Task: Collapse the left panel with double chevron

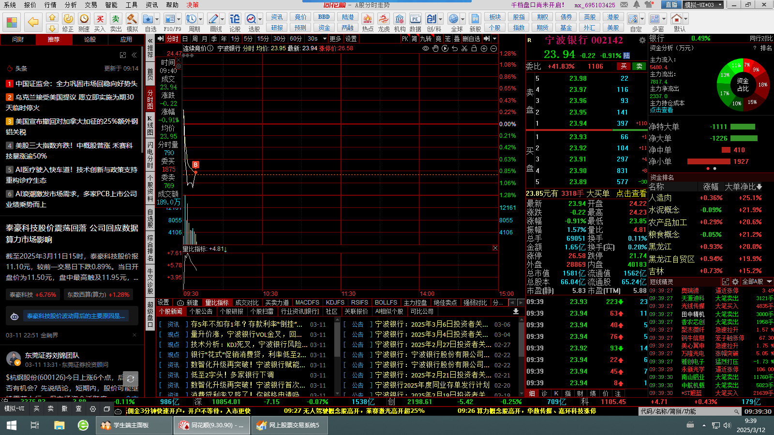Action: [x=134, y=55]
